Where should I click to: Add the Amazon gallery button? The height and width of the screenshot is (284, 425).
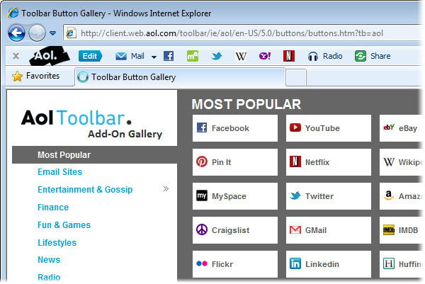click(x=401, y=196)
